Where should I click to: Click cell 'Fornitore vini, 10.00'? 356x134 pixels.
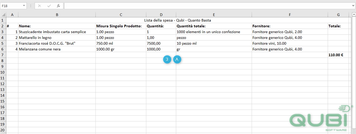(x=290, y=43)
